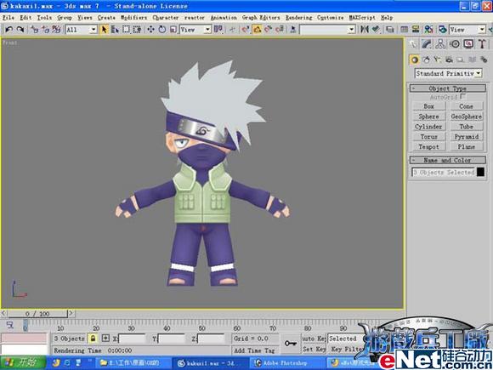Open the Schematic View icon
This screenshot has width=493, height=370.
coord(416,30)
